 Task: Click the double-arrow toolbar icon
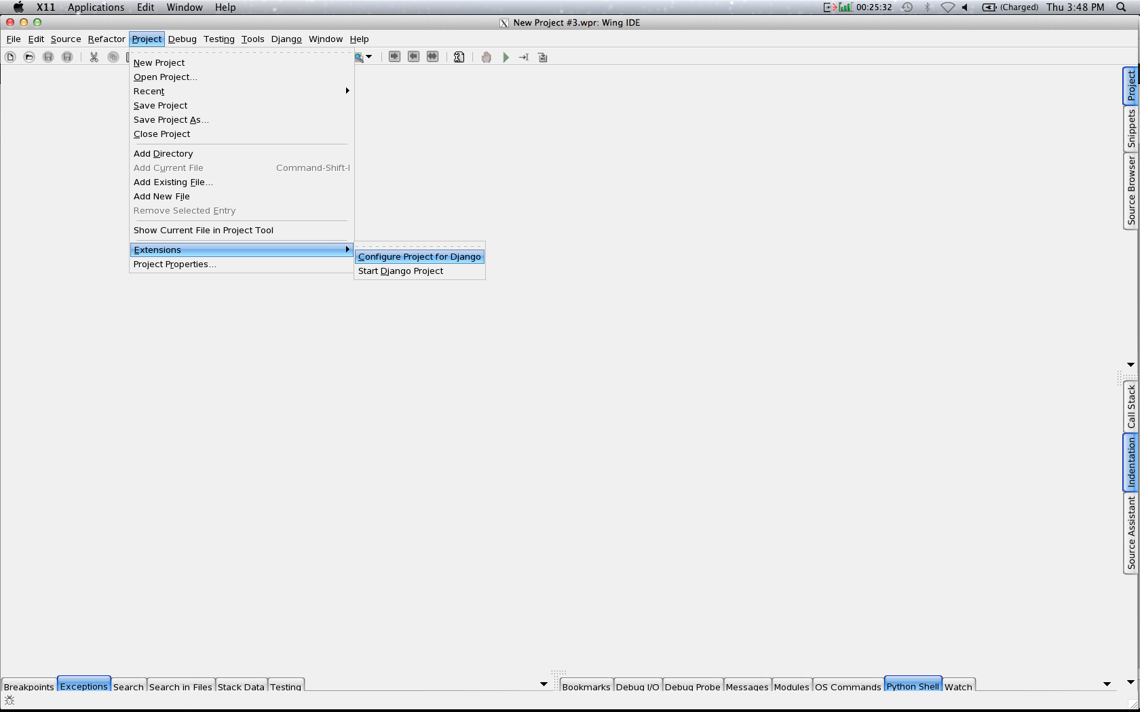point(432,56)
